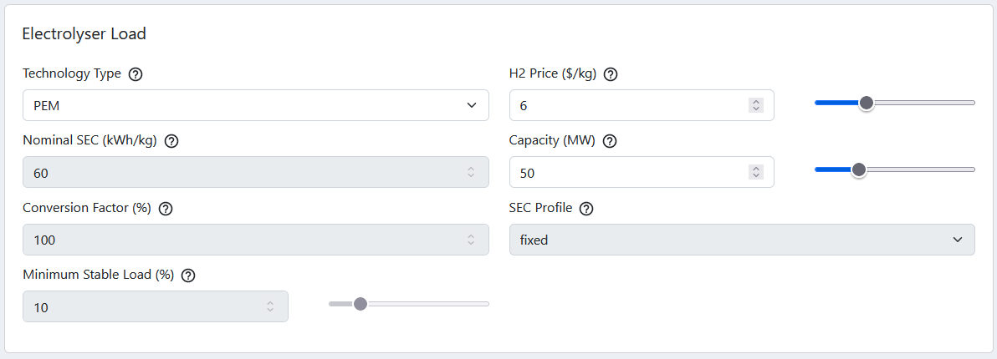The image size is (997, 359).
Task: Show the Capacity (MW) help icon info
Action: tap(609, 141)
